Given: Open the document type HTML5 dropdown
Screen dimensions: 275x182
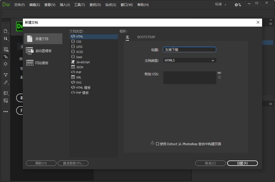Looking at the screenshot, I should click(x=190, y=60).
